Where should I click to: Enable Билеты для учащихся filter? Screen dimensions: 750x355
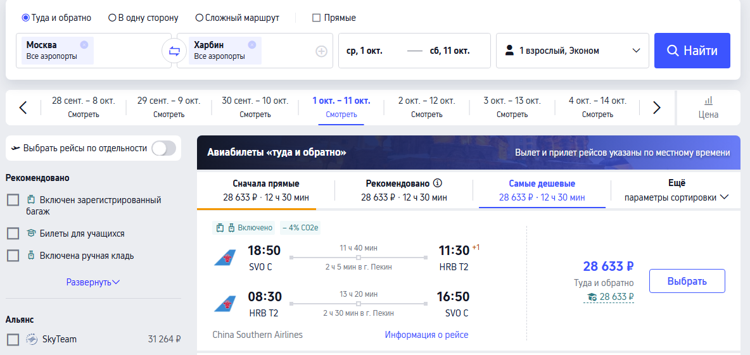13,234
